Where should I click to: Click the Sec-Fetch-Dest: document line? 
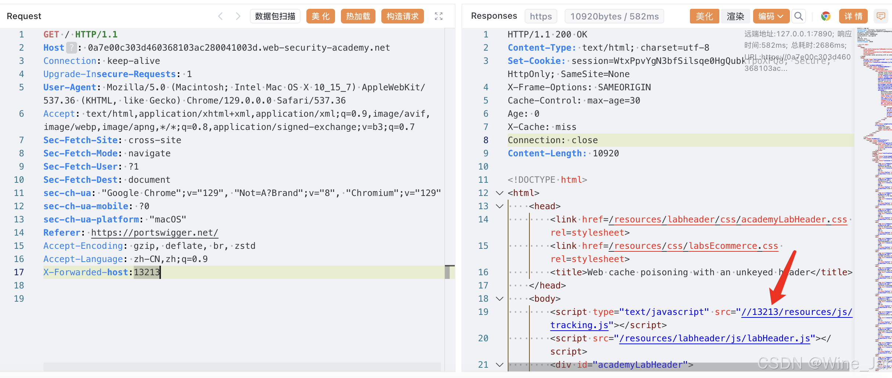click(107, 180)
